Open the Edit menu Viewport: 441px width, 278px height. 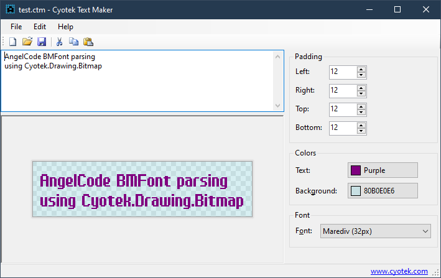40,27
